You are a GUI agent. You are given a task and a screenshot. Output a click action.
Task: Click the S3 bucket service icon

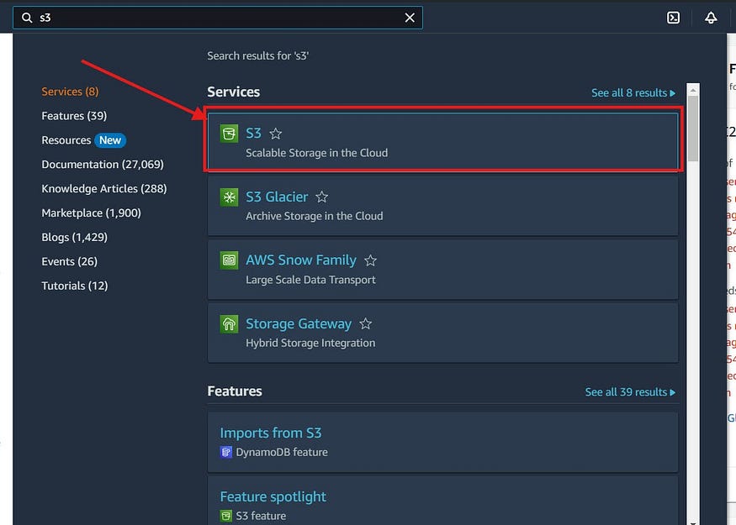click(229, 134)
